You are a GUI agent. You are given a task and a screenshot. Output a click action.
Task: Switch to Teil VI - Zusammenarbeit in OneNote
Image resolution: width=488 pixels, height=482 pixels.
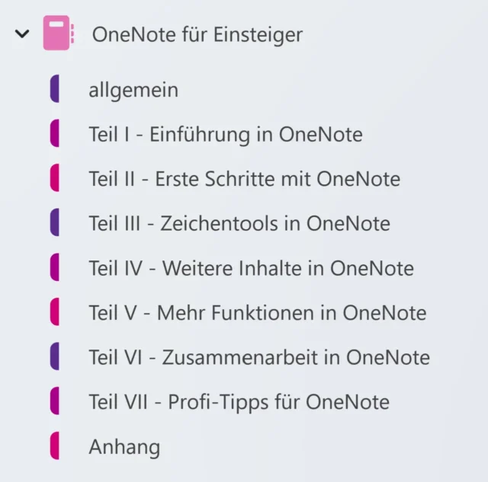(x=258, y=357)
